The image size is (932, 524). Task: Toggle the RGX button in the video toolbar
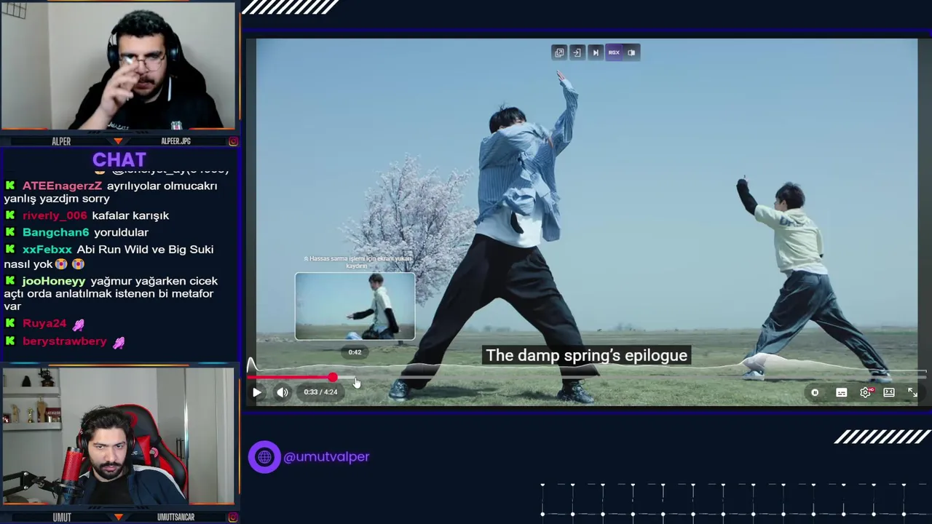pos(614,52)
